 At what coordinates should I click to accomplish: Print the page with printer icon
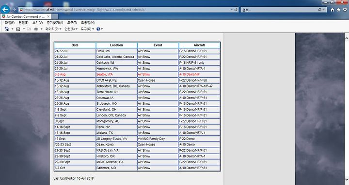(36, 29)
